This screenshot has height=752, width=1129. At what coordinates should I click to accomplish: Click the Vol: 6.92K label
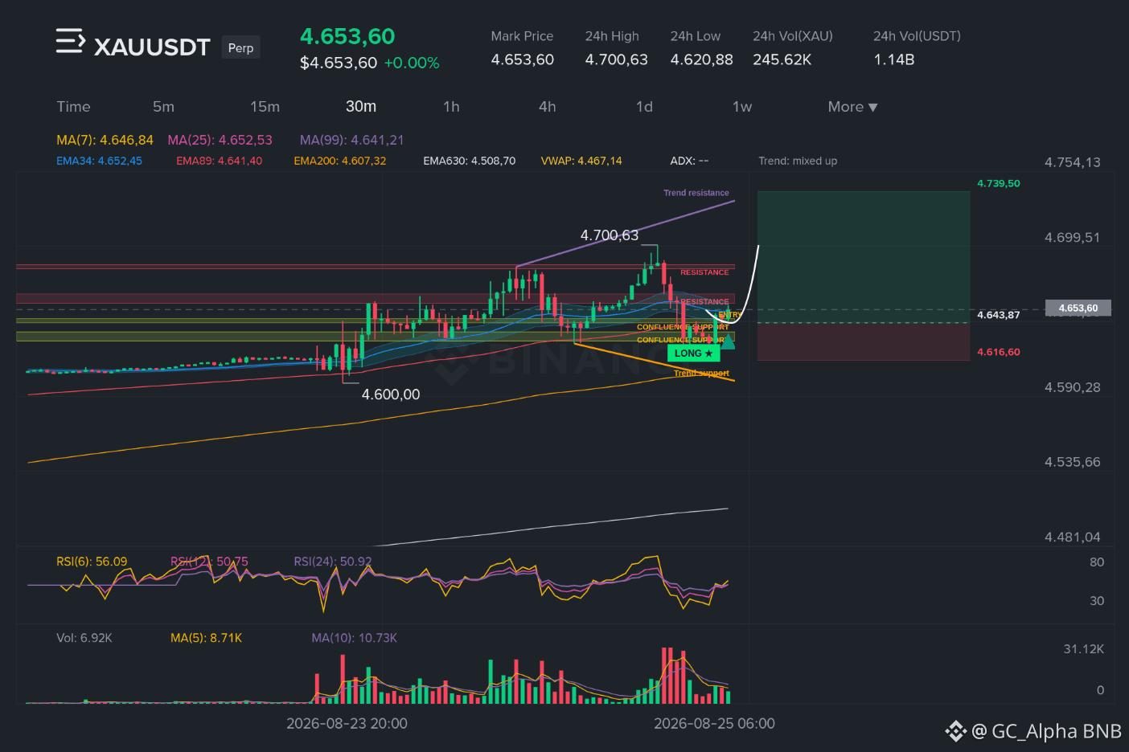[84, 638]
